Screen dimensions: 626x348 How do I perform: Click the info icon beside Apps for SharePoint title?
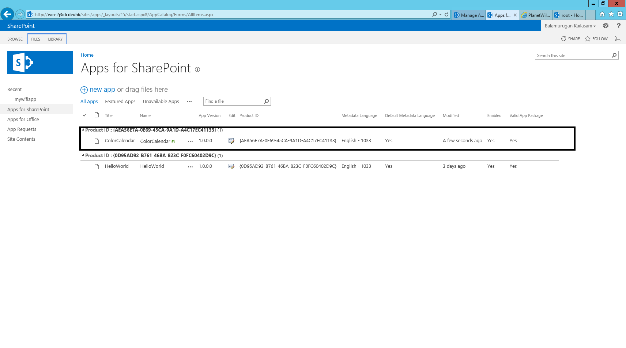(197, 69)
